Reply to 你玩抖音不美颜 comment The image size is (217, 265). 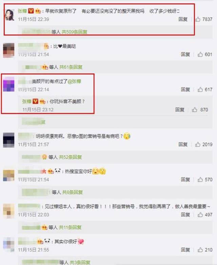tap(180, 110)
